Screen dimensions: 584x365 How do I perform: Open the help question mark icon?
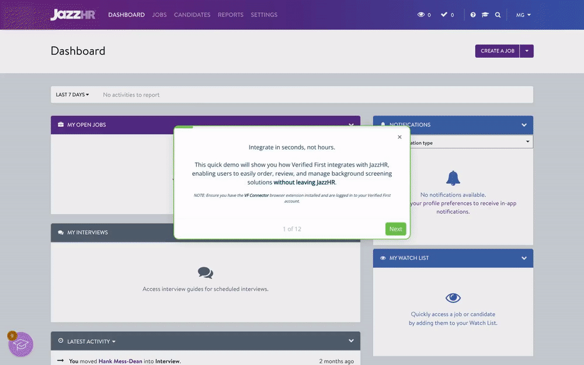473,15
